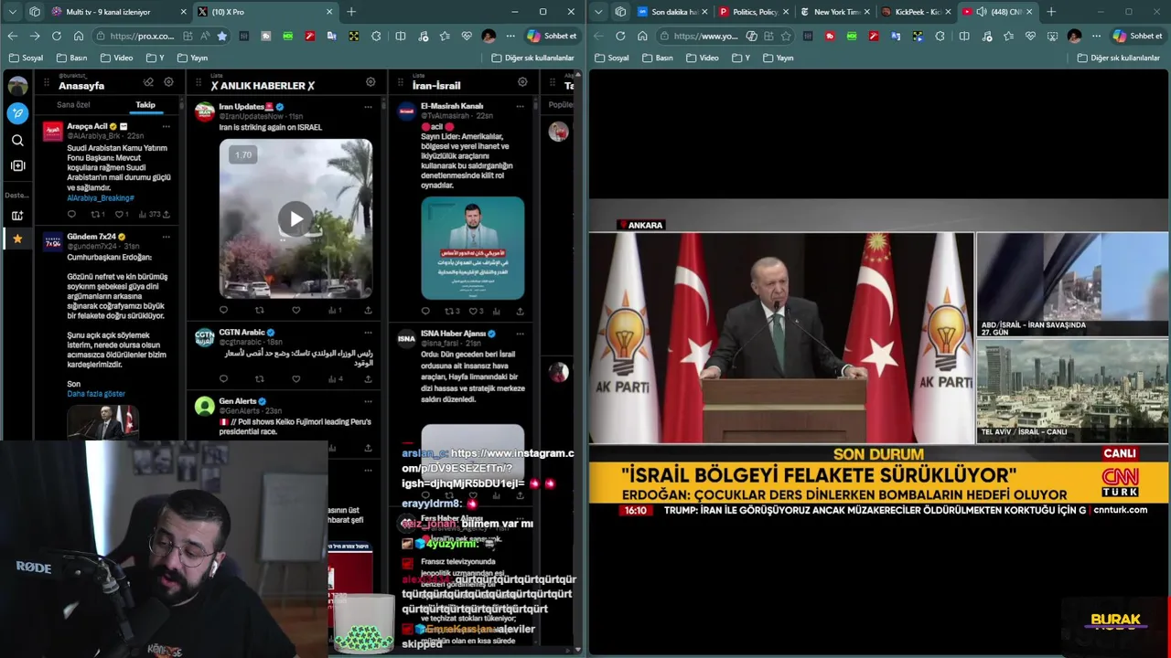Open Basın bookmarks folder in left browser
Viewport: 1171px width, 658px height.
71,58
